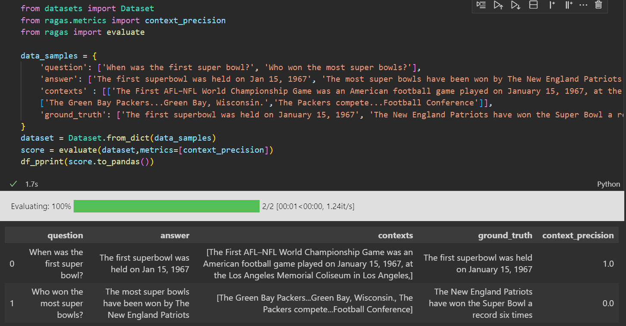Screen dimensions: 626x326
Task: Select row index 1 in output table
Action: click(12, 303)
